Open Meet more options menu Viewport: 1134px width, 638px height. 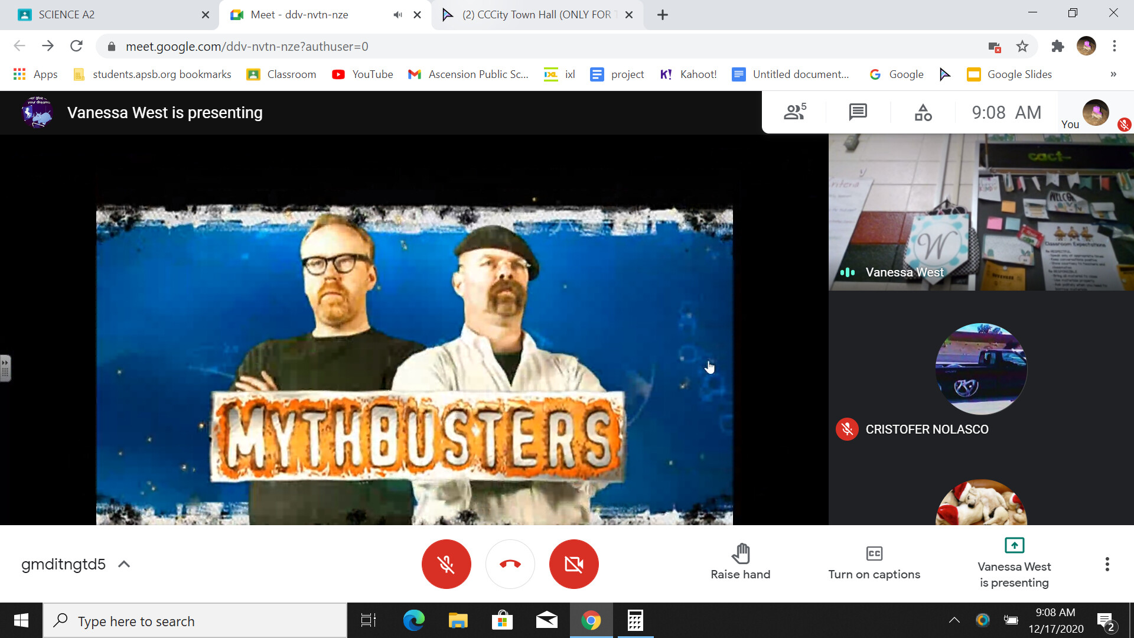click(x=1107, y=564)
